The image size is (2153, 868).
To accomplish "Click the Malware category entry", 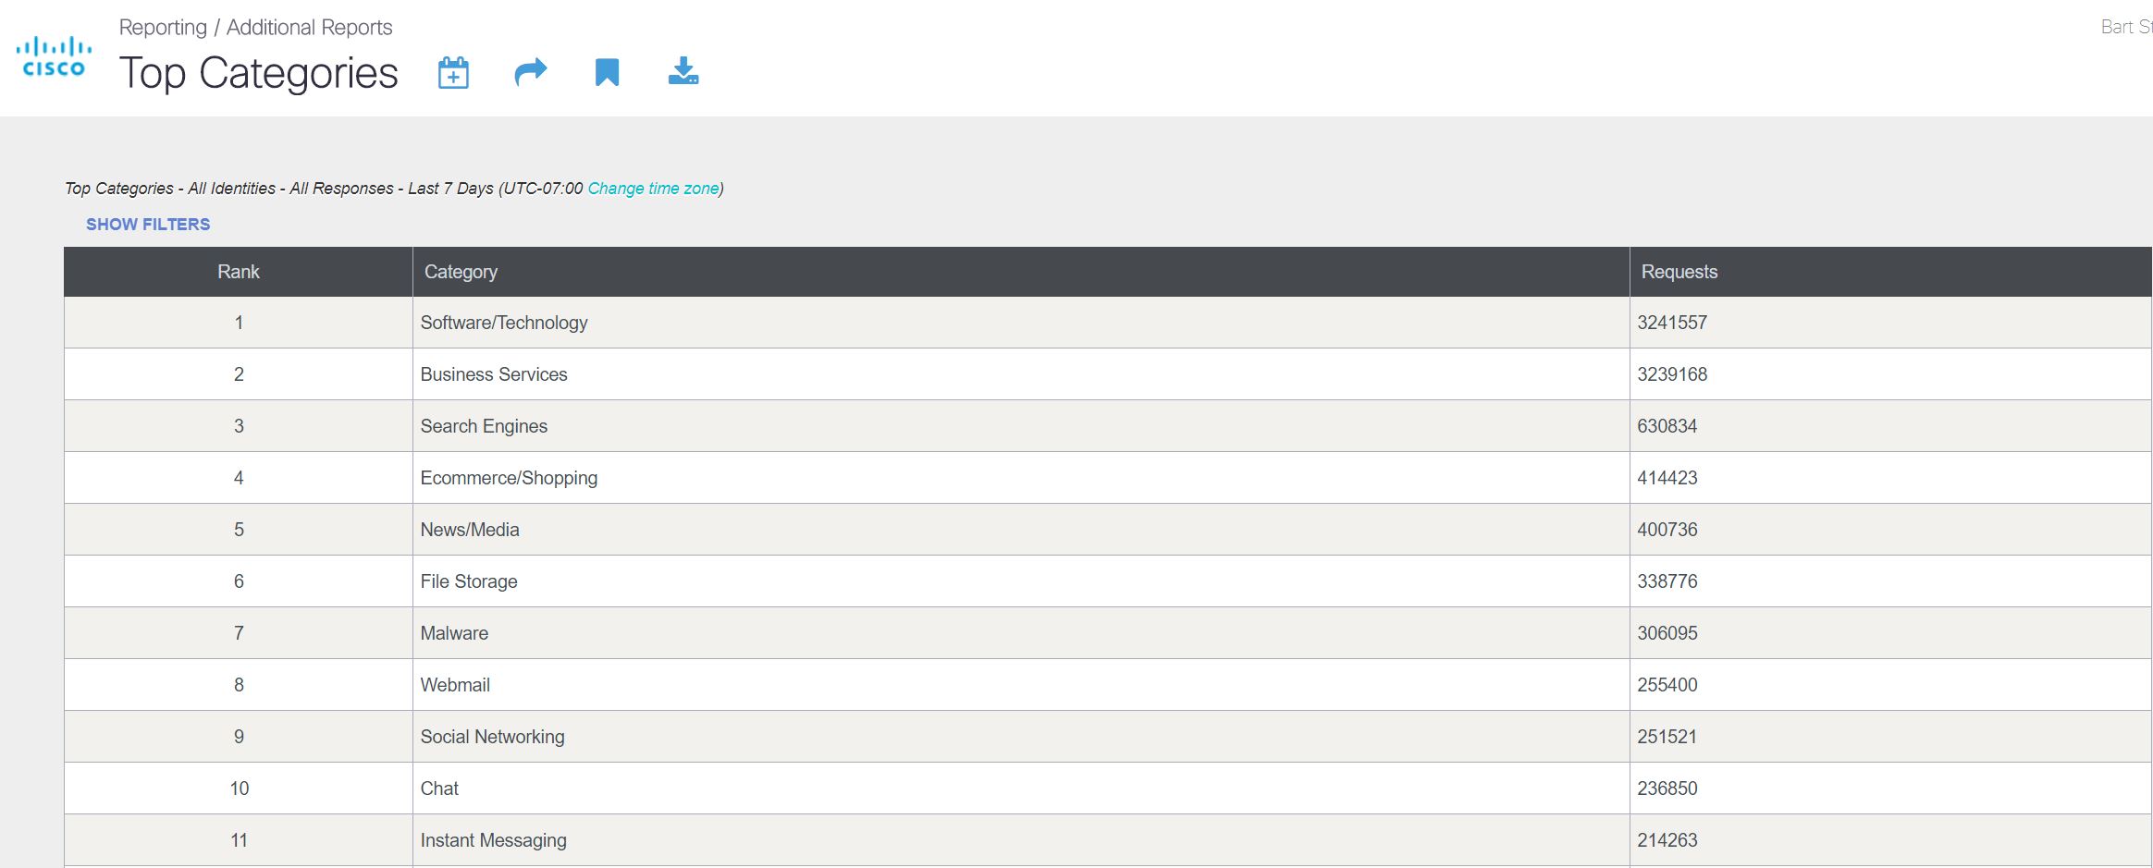I will click(x=454, y=633).
